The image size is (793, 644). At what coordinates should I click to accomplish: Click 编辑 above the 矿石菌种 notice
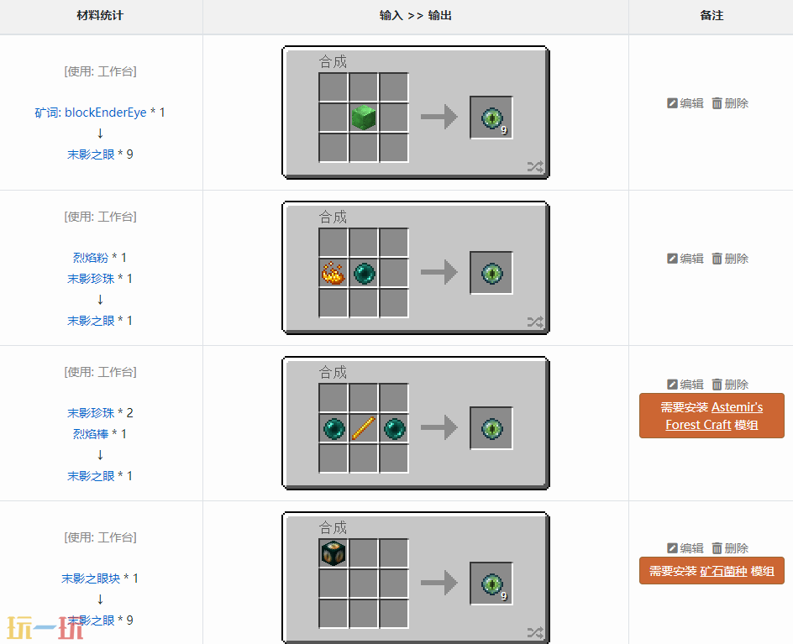(x=685, y=548)
